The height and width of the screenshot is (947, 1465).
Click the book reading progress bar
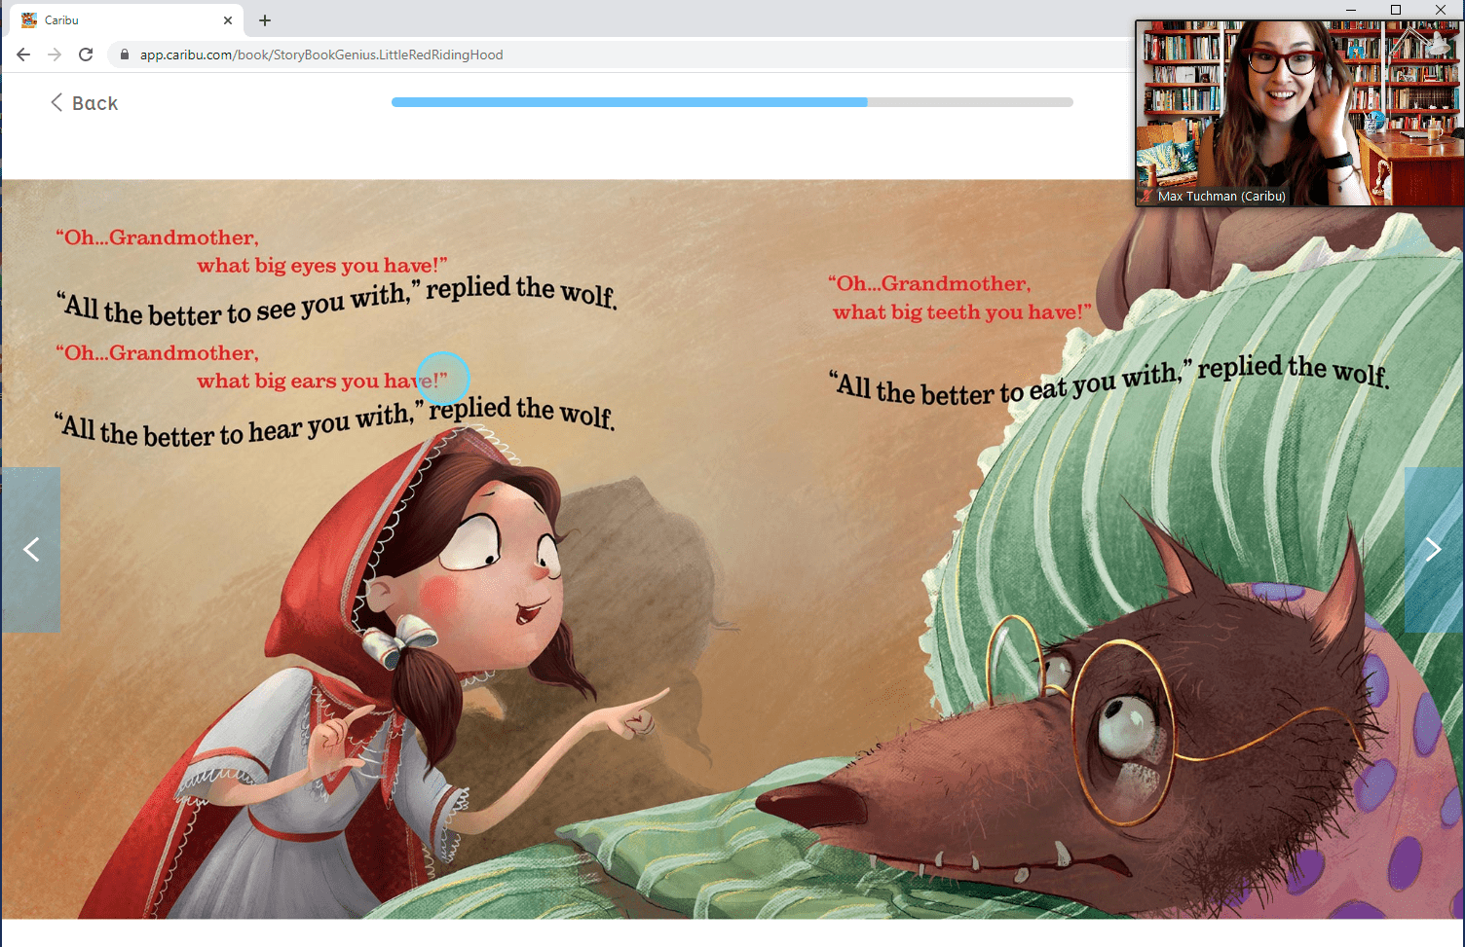click(x=732, y=102)
